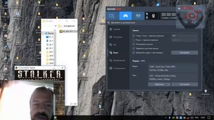Show hidden tray icons chevron
214x120 pixels.
coord(166,118)
